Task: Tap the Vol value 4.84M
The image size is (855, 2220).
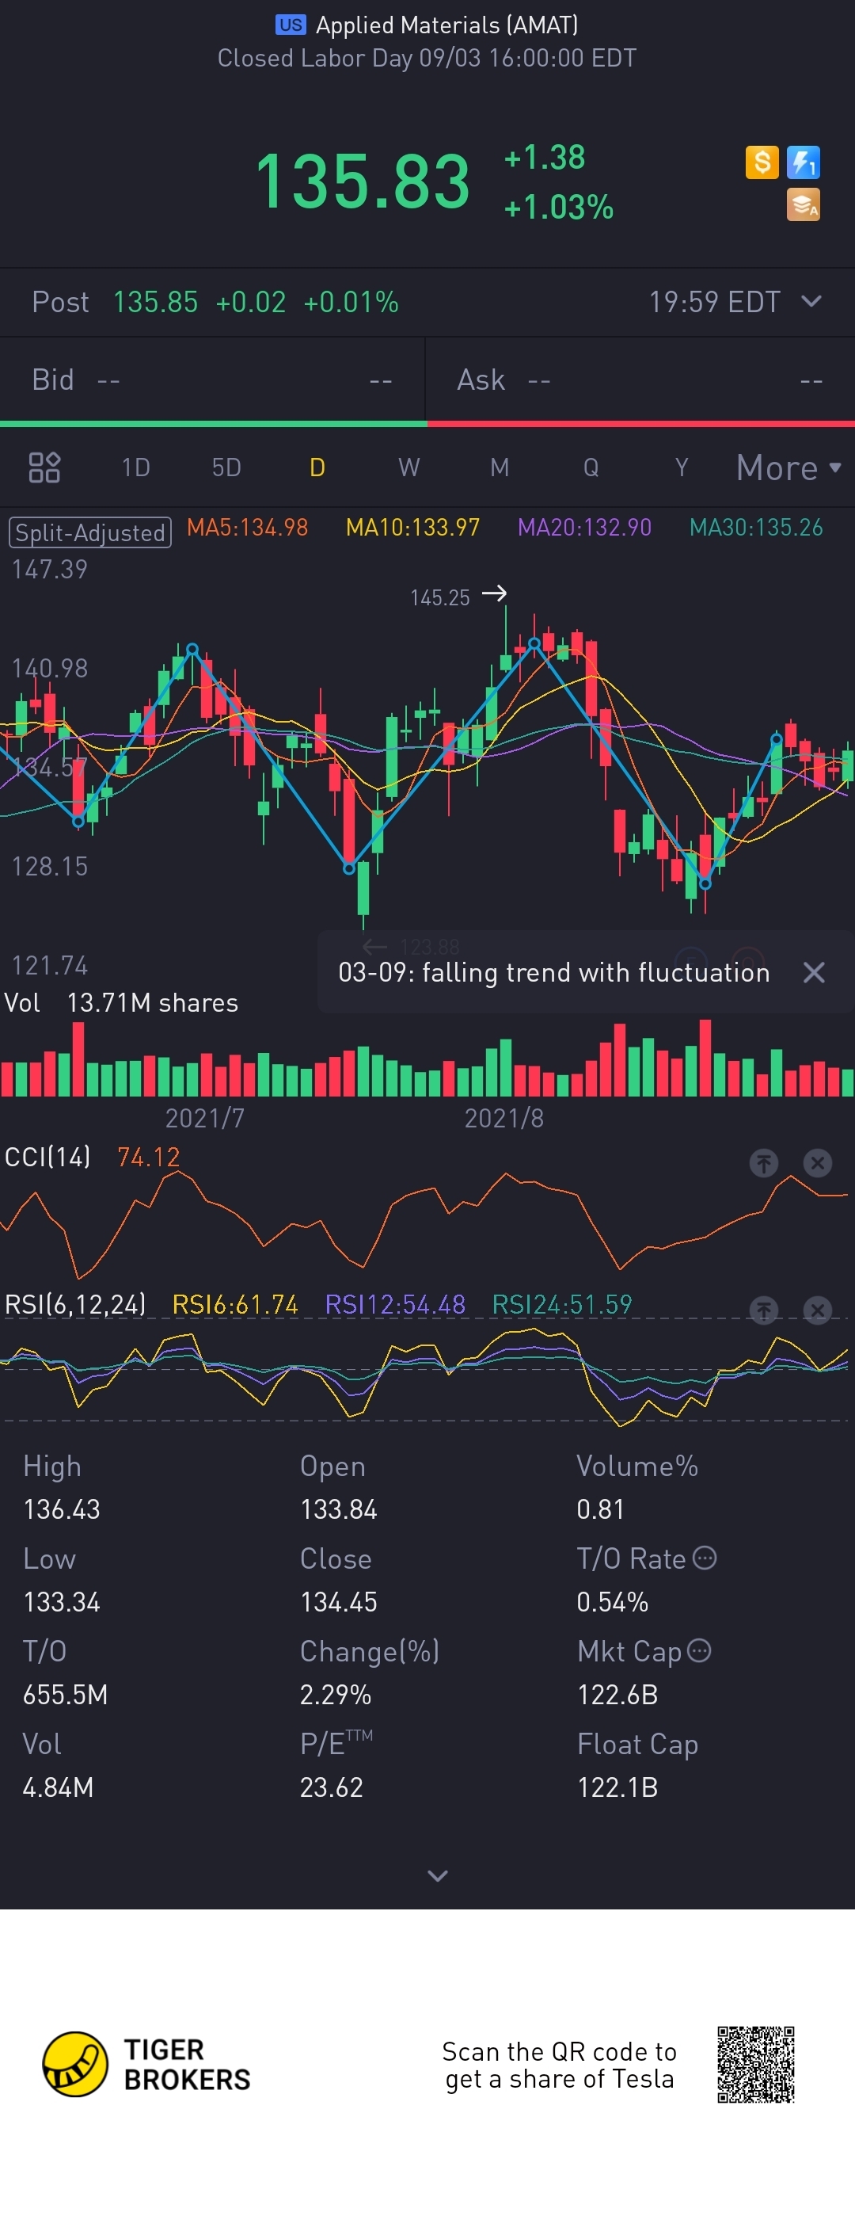Action: (59, 1787)
